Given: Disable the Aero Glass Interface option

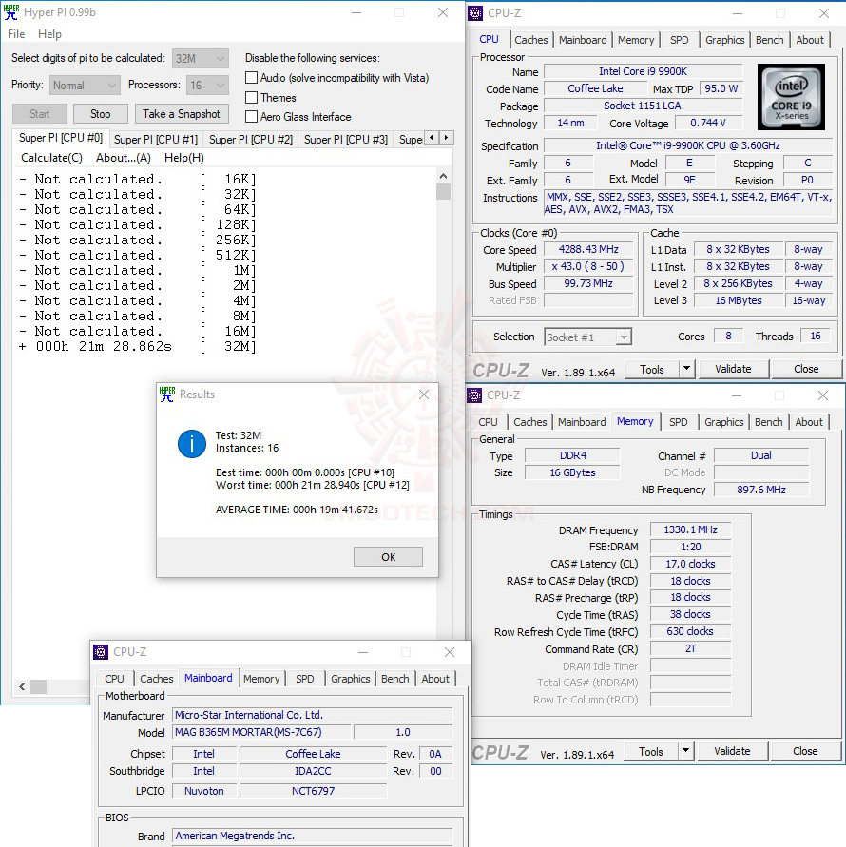Looking at the screenshot, I should 252,117.
